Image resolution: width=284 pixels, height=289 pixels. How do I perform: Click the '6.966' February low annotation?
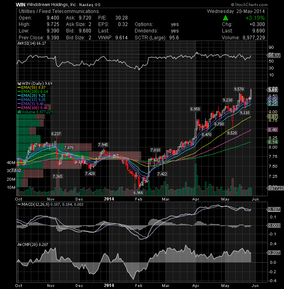click(138, 193)
